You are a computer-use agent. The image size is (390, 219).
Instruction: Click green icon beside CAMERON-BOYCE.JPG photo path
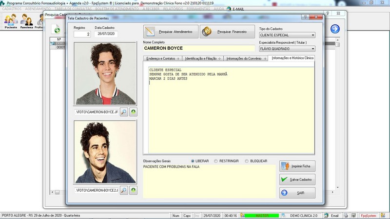tap(133, 112)
